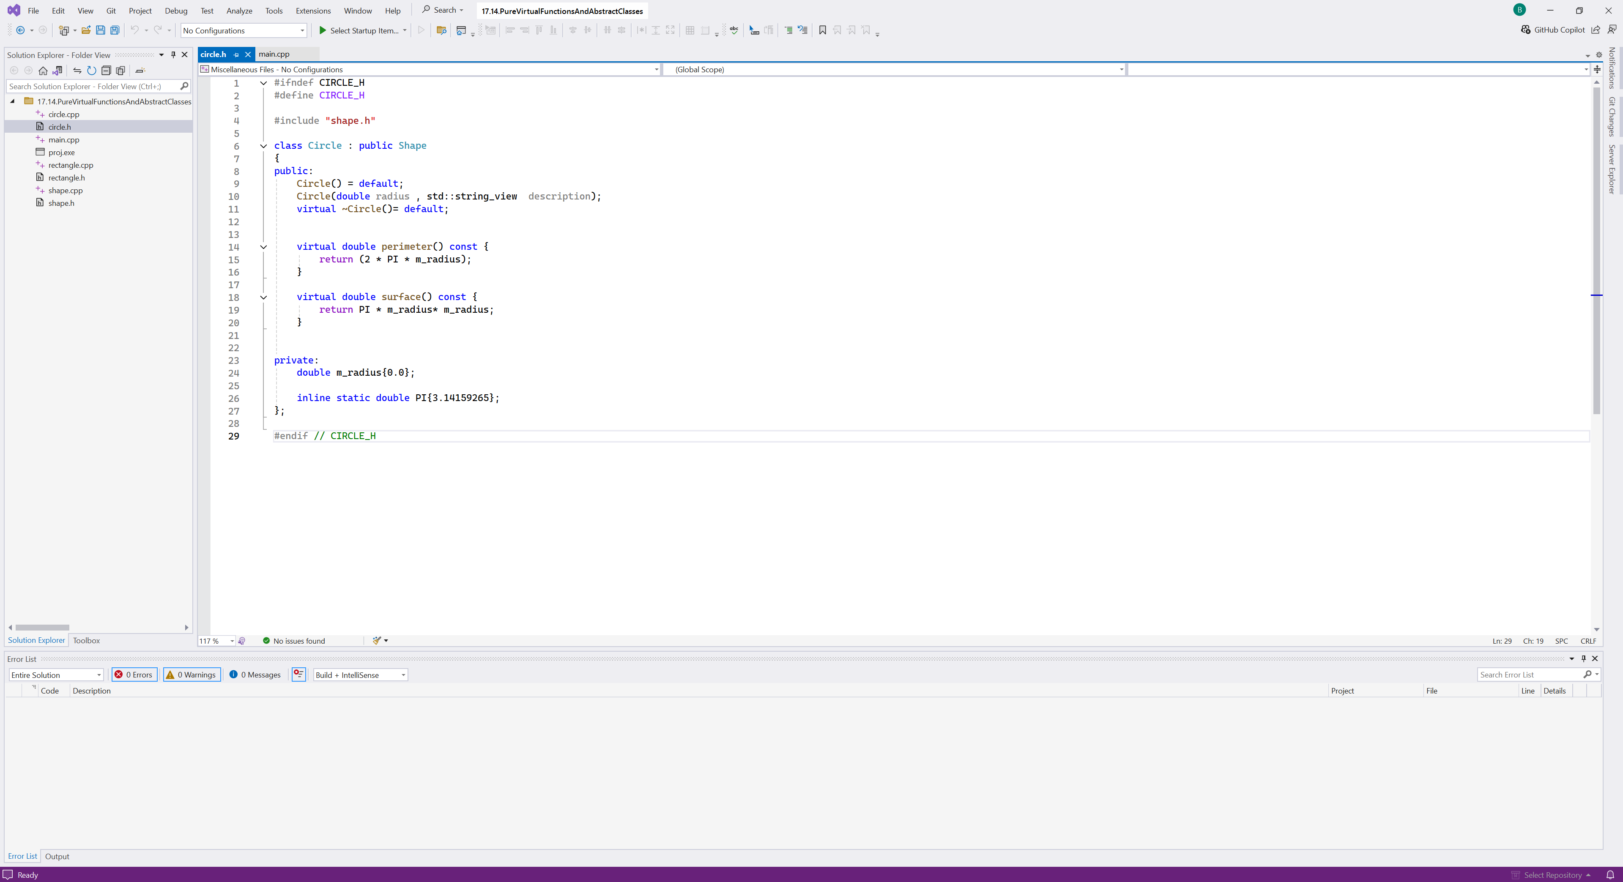Select main.cpp in Solution Explorer
Screen dimensions: 1623x882
point(64,140)
